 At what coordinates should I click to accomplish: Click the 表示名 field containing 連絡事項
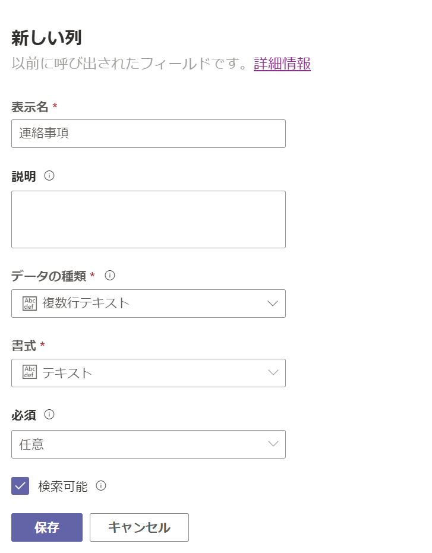pyautogui.click(x=149, y=134)
